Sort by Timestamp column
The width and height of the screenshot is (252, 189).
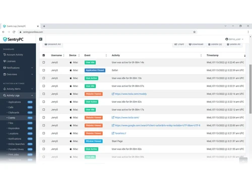click(x=226, y=55)
